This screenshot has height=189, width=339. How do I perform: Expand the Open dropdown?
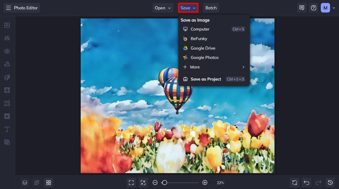click(163, 8)
